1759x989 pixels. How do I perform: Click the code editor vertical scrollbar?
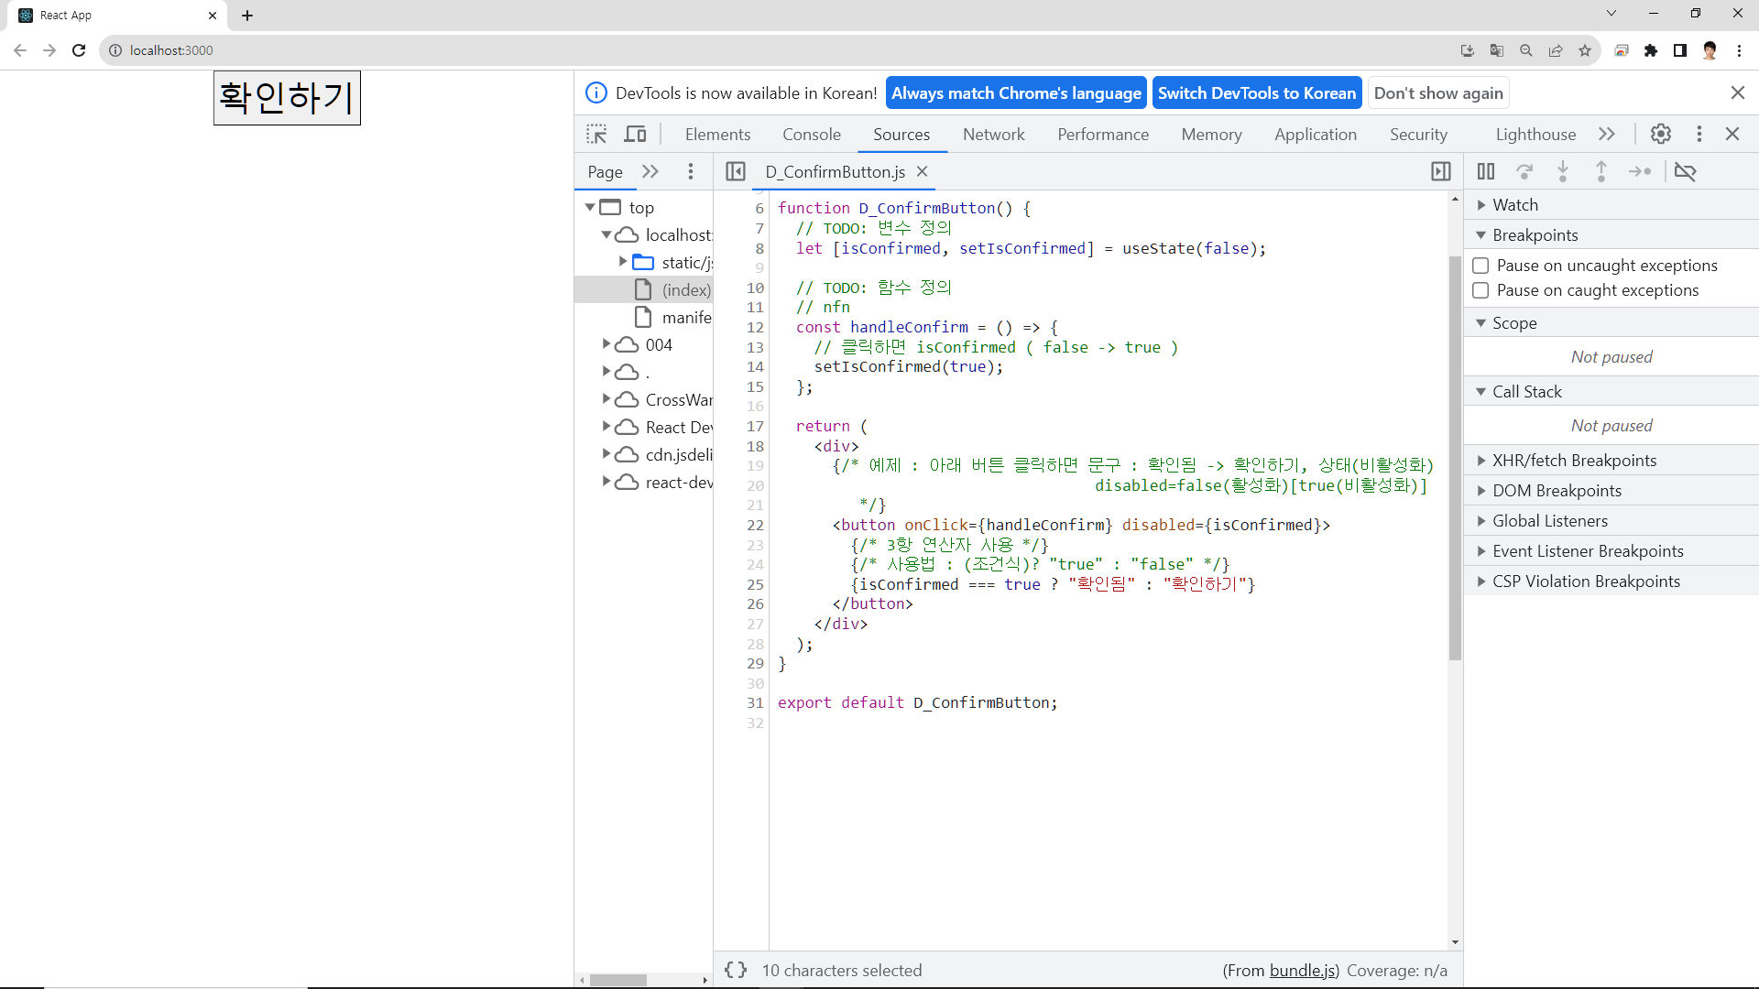1455,458
